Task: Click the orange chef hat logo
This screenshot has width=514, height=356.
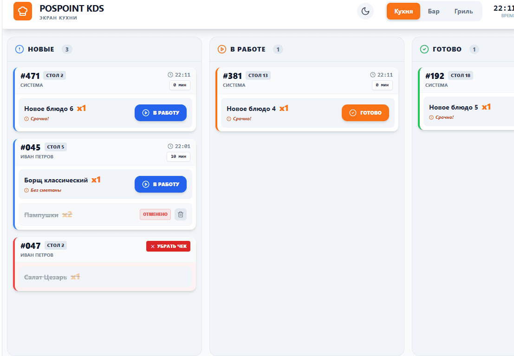Action: click(23, 11)
